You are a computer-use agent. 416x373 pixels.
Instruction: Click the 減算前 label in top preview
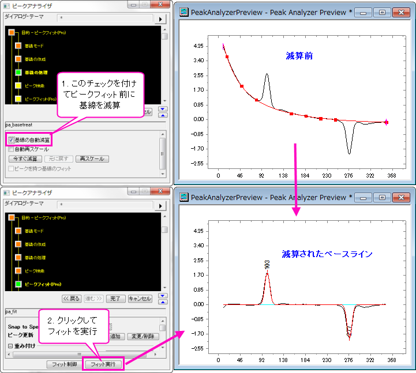click(x=299, y=56)
